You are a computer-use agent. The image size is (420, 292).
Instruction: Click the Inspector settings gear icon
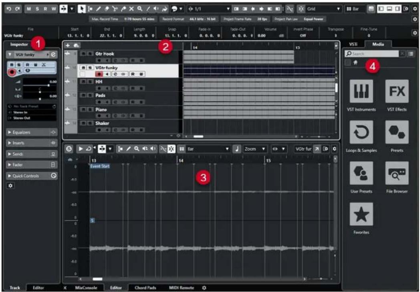[10, 185]
